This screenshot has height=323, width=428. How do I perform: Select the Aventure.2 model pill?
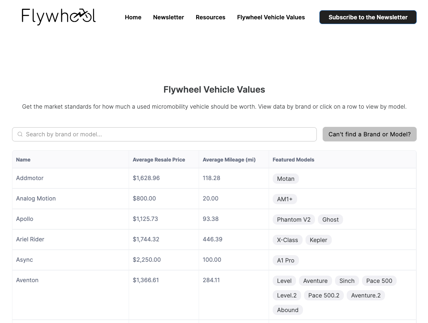tap(366, 295)
